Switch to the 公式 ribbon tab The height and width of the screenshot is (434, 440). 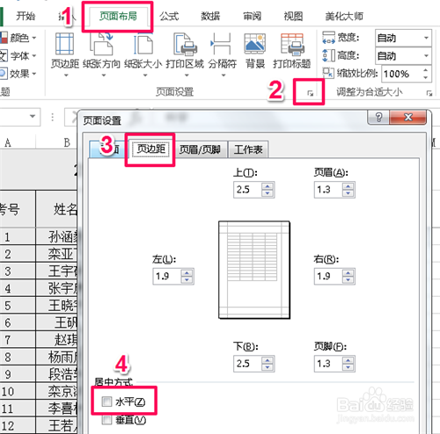(169, 16)
